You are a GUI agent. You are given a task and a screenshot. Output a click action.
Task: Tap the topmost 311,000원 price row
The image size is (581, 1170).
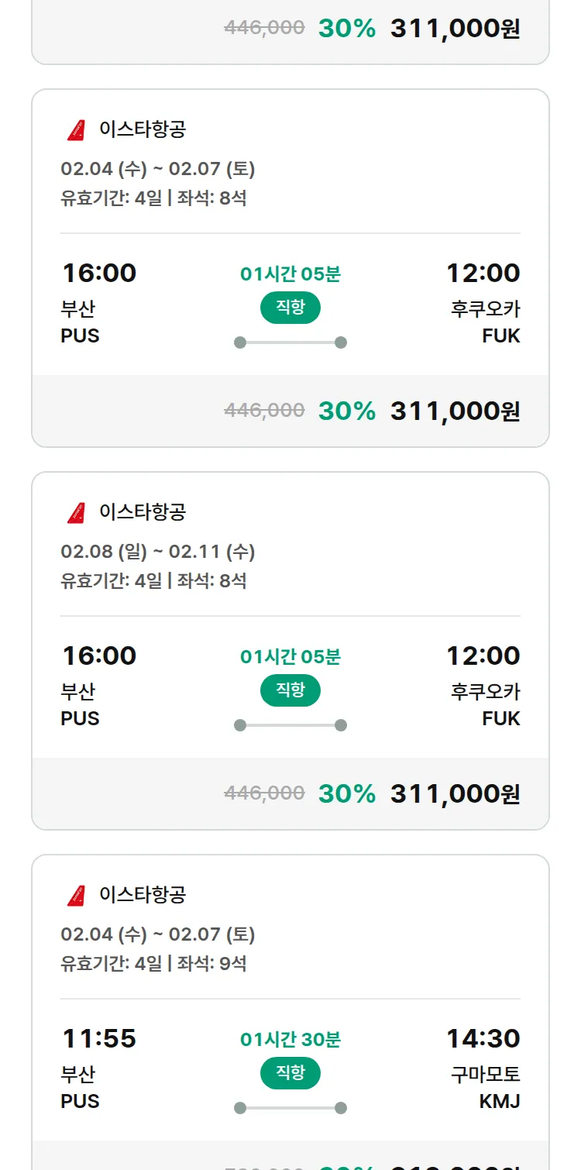coord(455,29)
